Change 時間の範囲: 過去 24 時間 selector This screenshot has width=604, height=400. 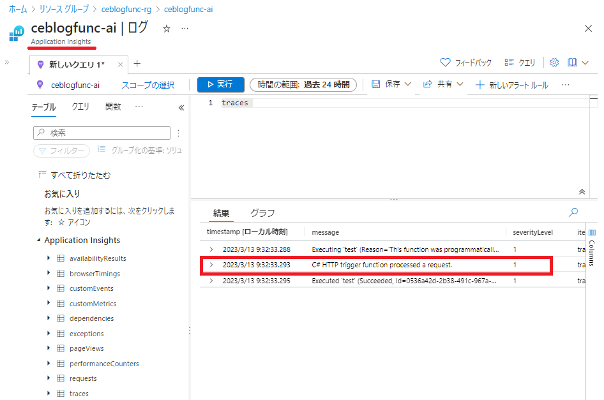point(303,85)
